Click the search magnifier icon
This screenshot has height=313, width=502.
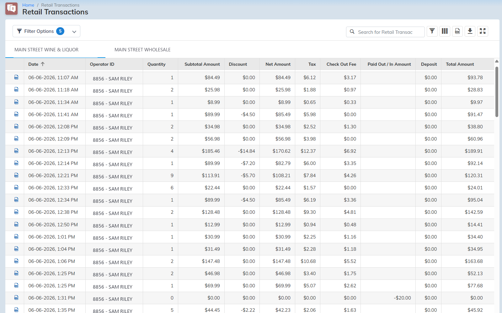pyautogui.click(x=352, y=32)
